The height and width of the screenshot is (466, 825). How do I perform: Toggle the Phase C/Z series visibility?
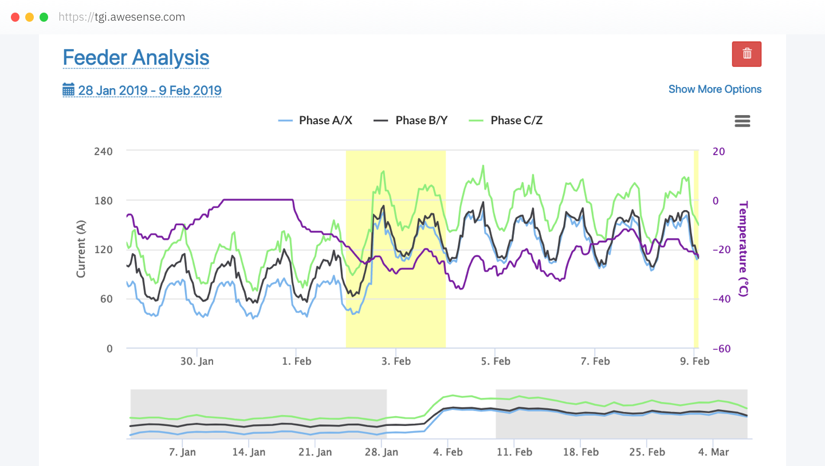point(516,120)
